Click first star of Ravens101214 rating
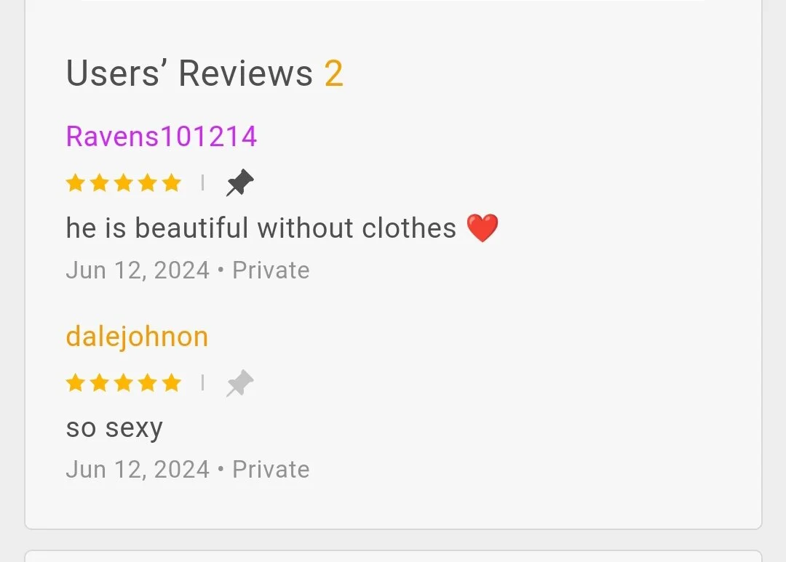 (x=75, y=182)
